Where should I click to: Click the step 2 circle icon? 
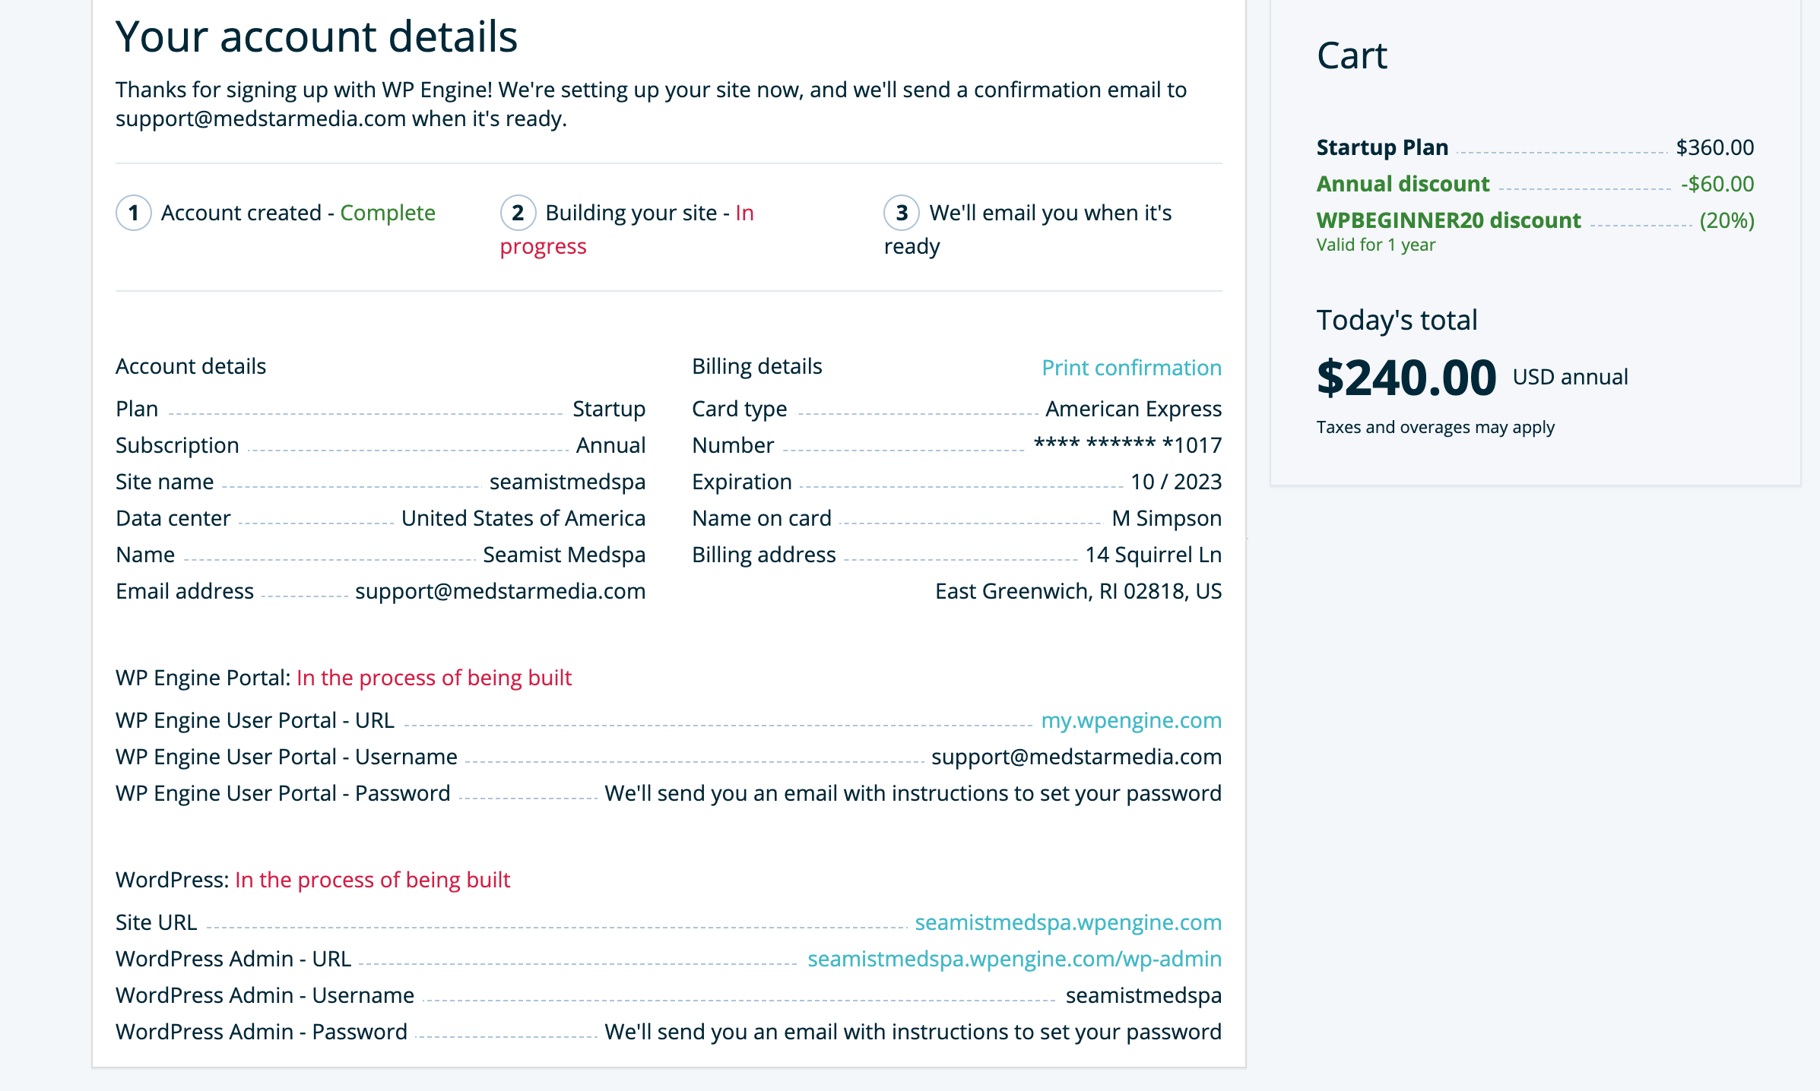click(518, 213)
